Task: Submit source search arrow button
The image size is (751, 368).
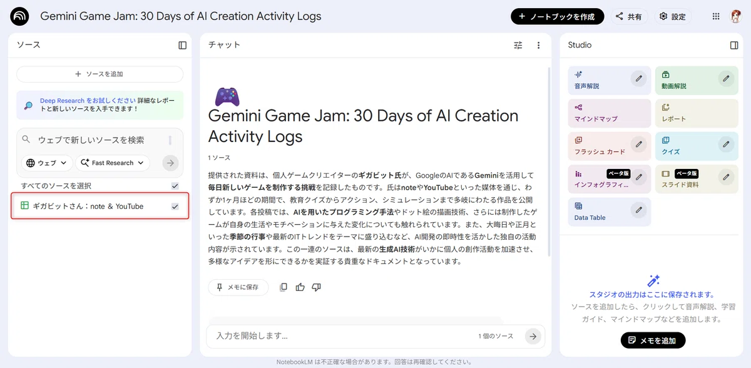Action: click(170, 163)
